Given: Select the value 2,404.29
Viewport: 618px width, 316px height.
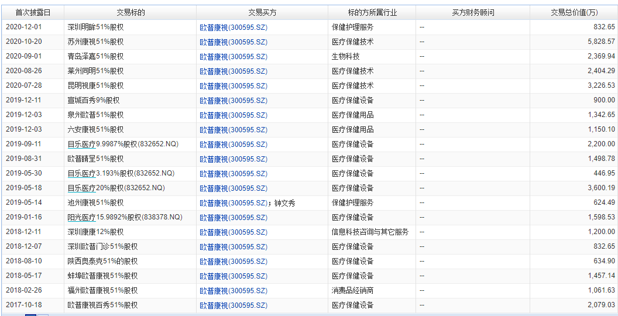Looking at the screenshot, I should click(601, 71).
